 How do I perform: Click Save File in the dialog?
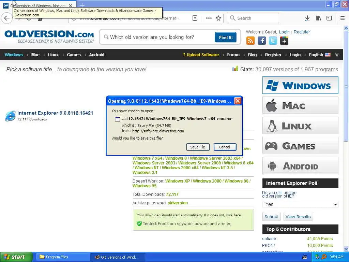click(198, 147)
